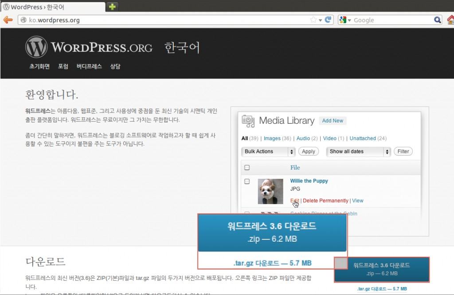Click the search magnifier icon in the Google box
This screenshot has width=454, height=295.
[437, 20]
